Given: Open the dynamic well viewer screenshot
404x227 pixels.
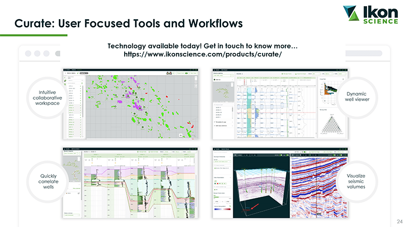Looking at the screenshot, I should pos(280,104).
